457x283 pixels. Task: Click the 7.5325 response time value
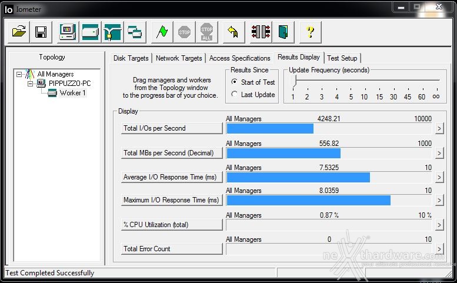329,168
